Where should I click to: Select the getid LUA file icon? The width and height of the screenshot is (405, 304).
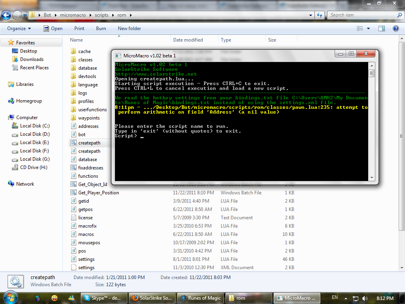tap(73, 201)
